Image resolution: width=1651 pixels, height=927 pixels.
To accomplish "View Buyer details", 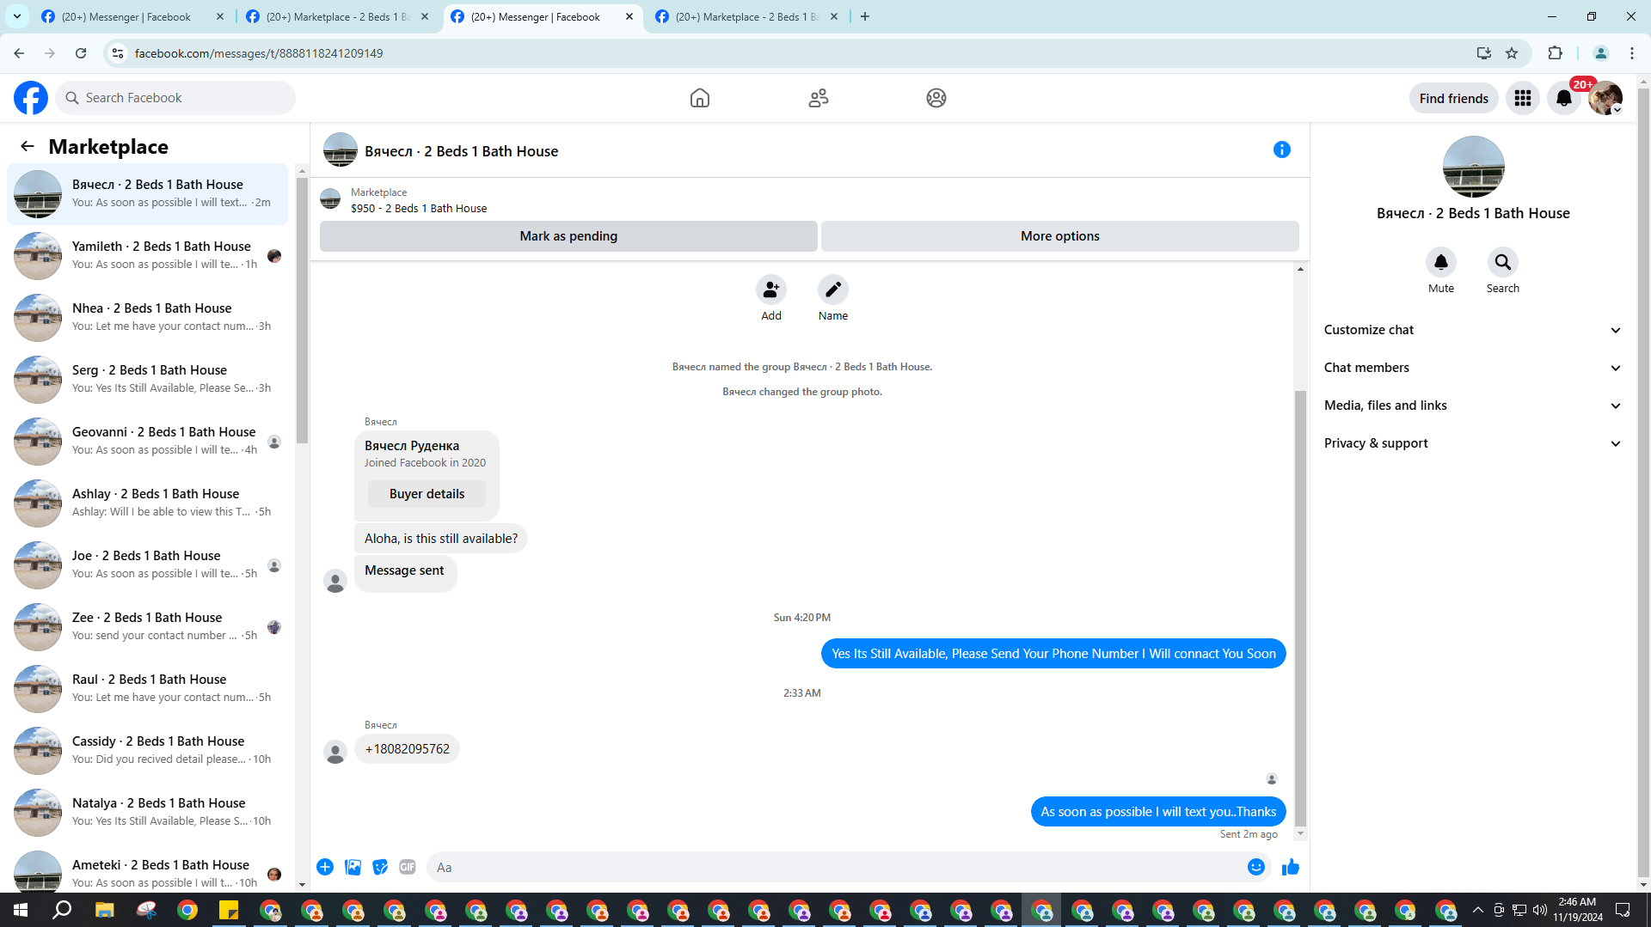I will [x=427, y=494].
